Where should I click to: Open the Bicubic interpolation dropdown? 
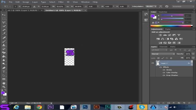coord(151,6)
